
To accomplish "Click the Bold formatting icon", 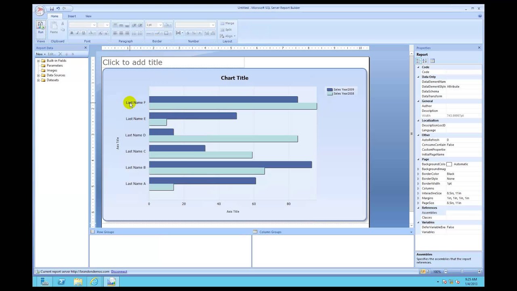I will (72, 33).
